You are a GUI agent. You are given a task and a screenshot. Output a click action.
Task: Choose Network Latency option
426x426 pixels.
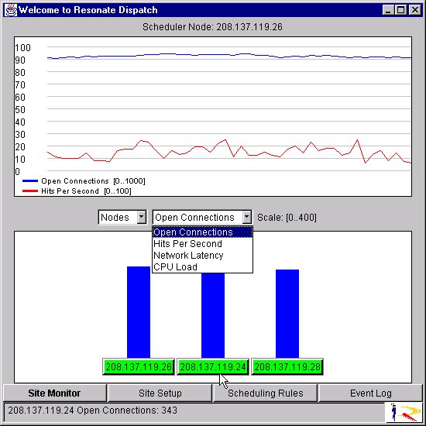click(202, 256)
